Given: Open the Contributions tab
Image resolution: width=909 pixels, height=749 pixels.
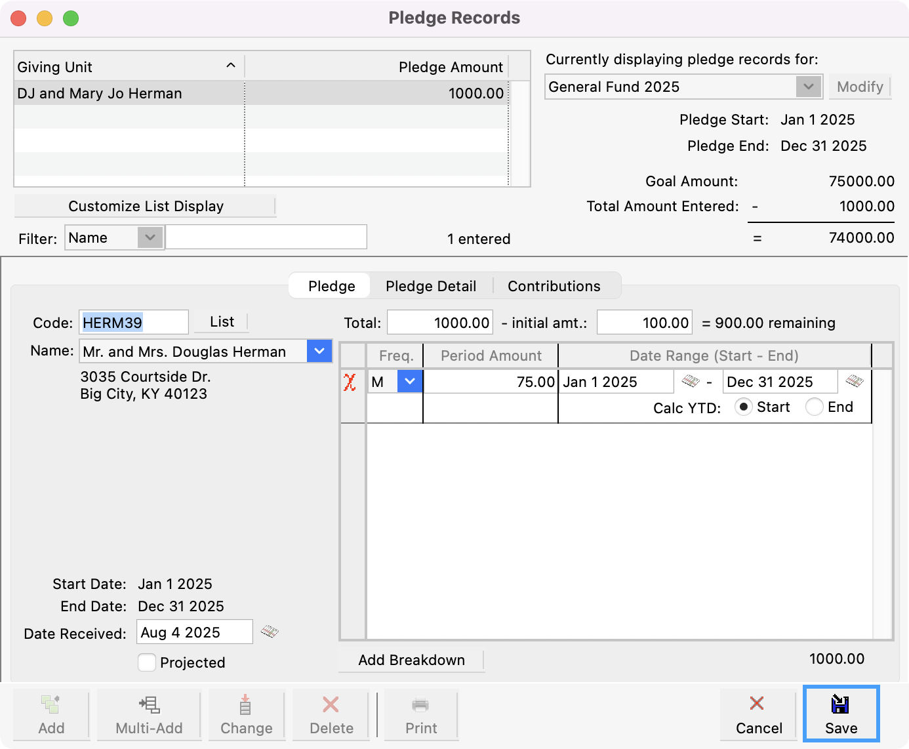Looking at the screenshot, I should [553, 286].
